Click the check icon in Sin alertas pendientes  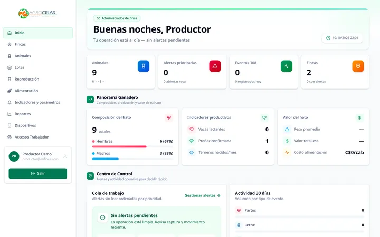(102, 218)
